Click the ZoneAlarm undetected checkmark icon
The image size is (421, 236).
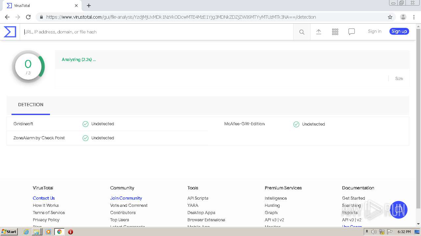coord(86,138)
